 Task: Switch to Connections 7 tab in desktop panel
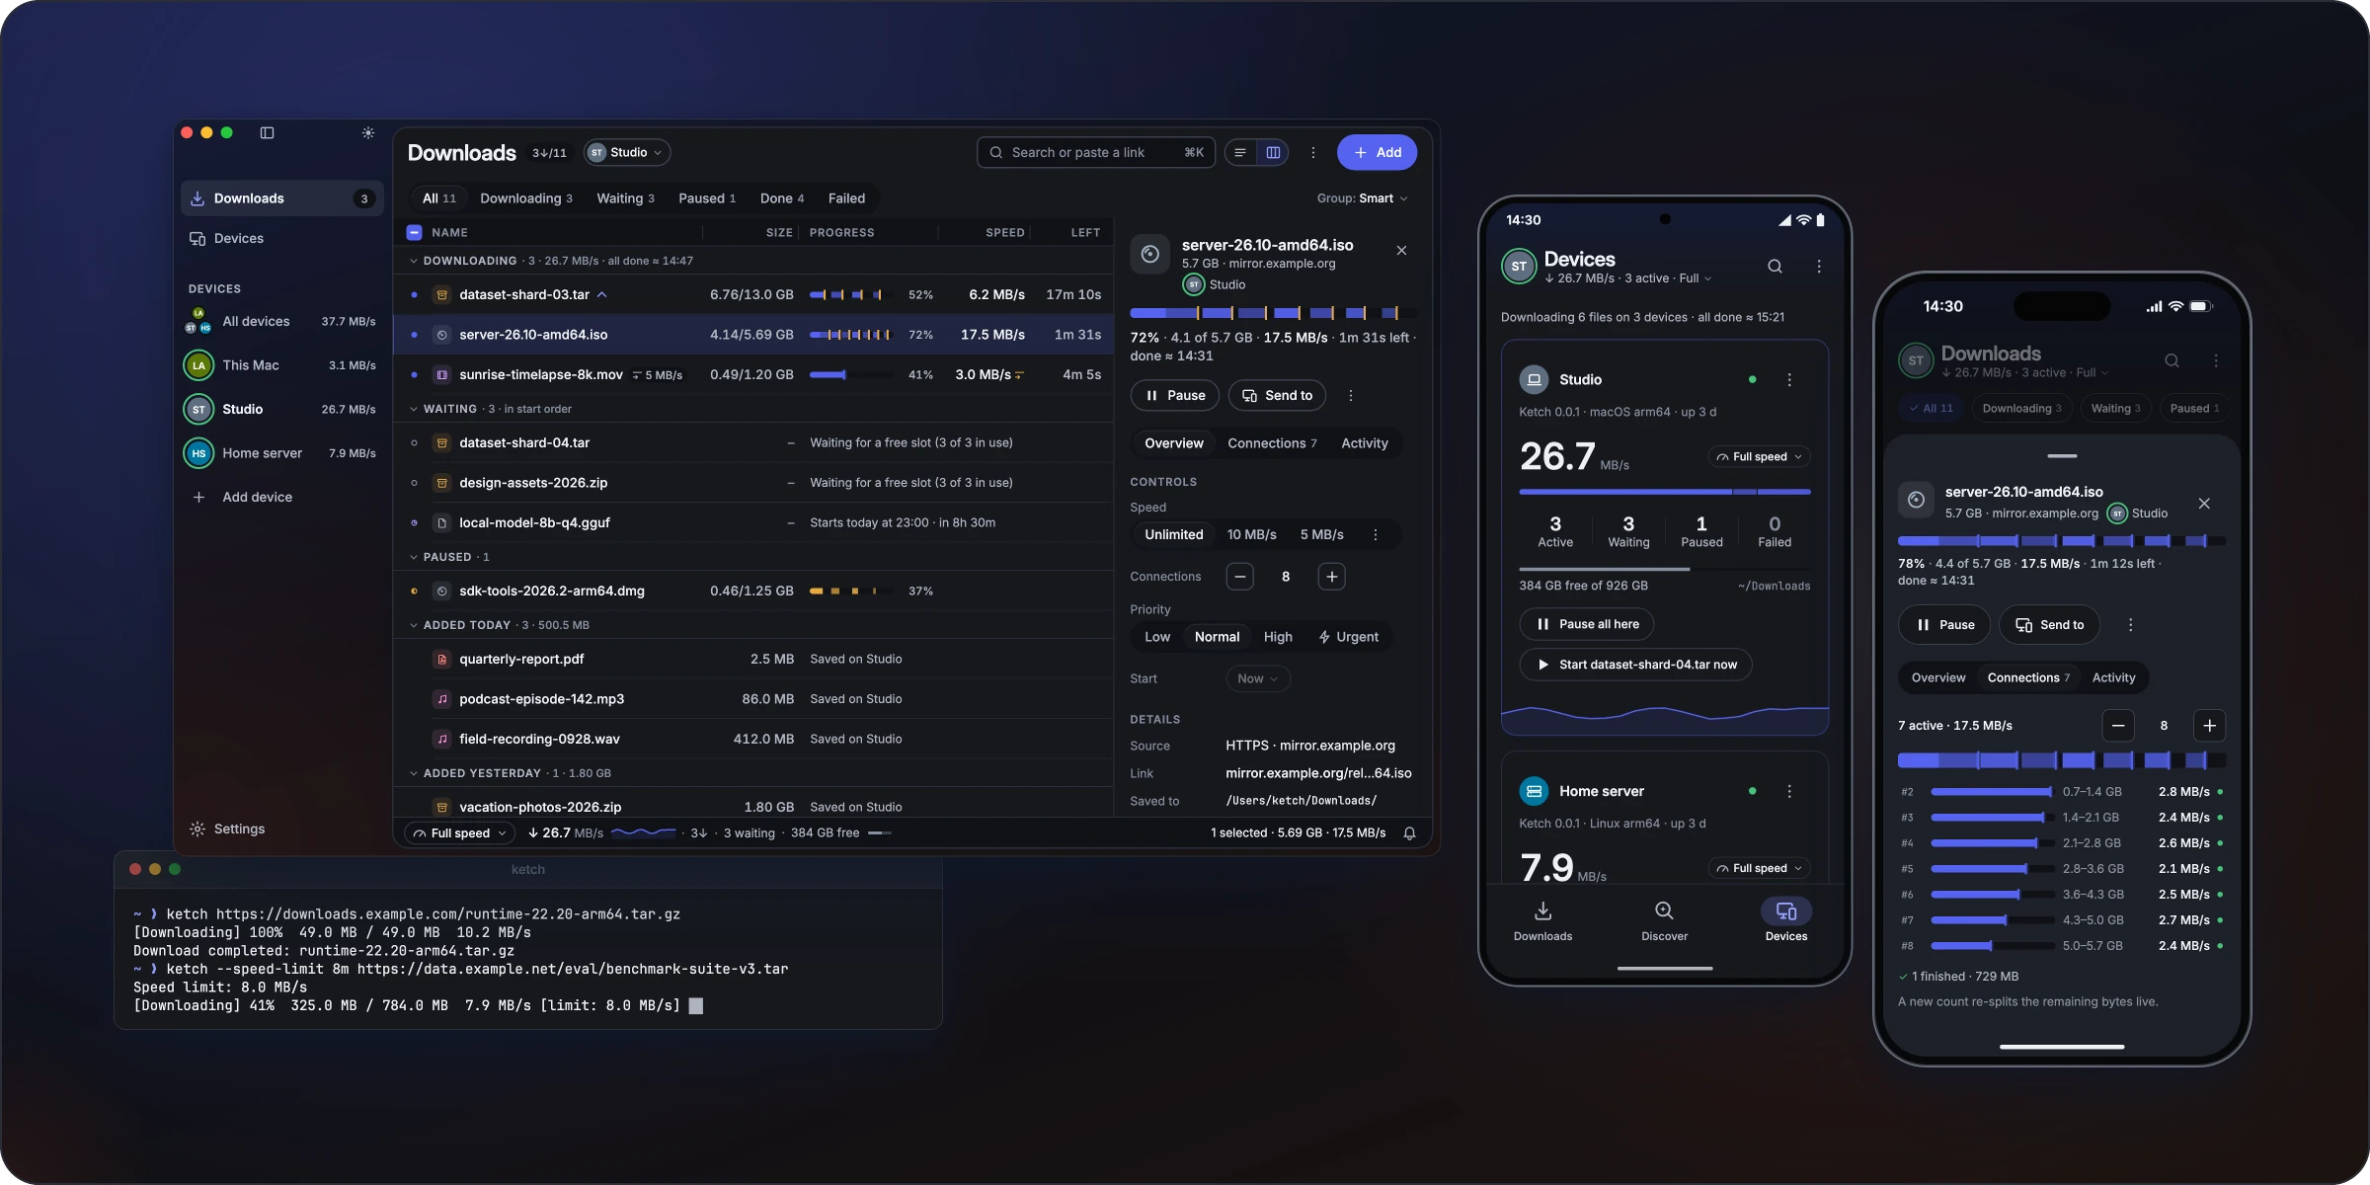coord(1271,443)
